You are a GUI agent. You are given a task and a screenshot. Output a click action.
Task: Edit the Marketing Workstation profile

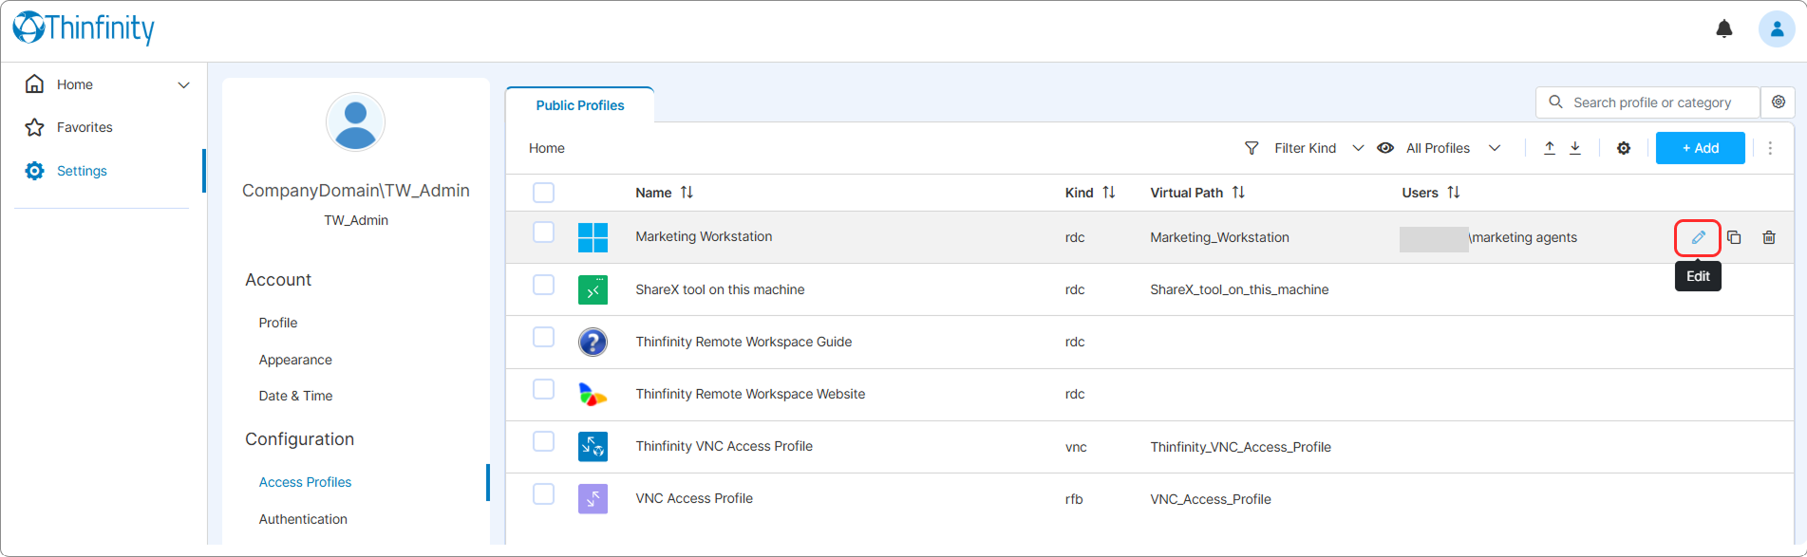[1698, 237]
